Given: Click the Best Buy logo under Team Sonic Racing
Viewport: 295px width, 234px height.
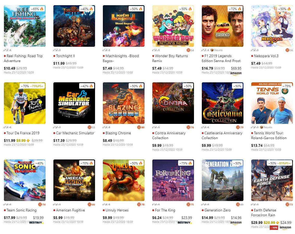Looking at the screenshot, I should (x=36, y=223).
